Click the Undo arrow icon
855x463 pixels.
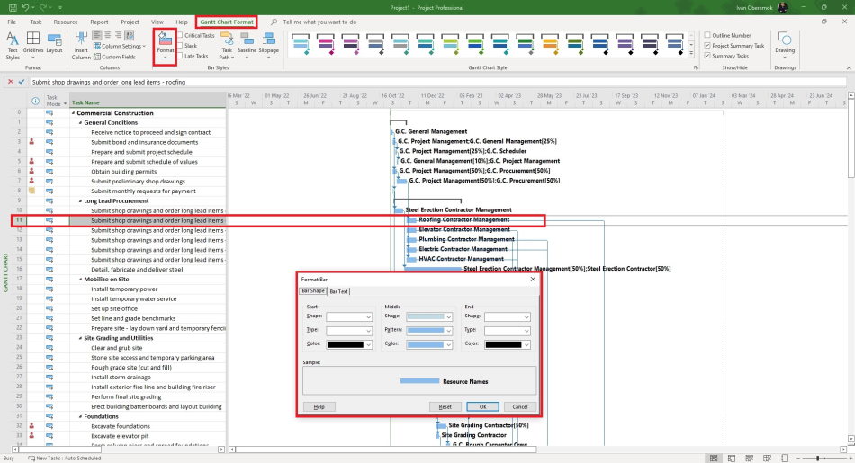click(25, 7)
